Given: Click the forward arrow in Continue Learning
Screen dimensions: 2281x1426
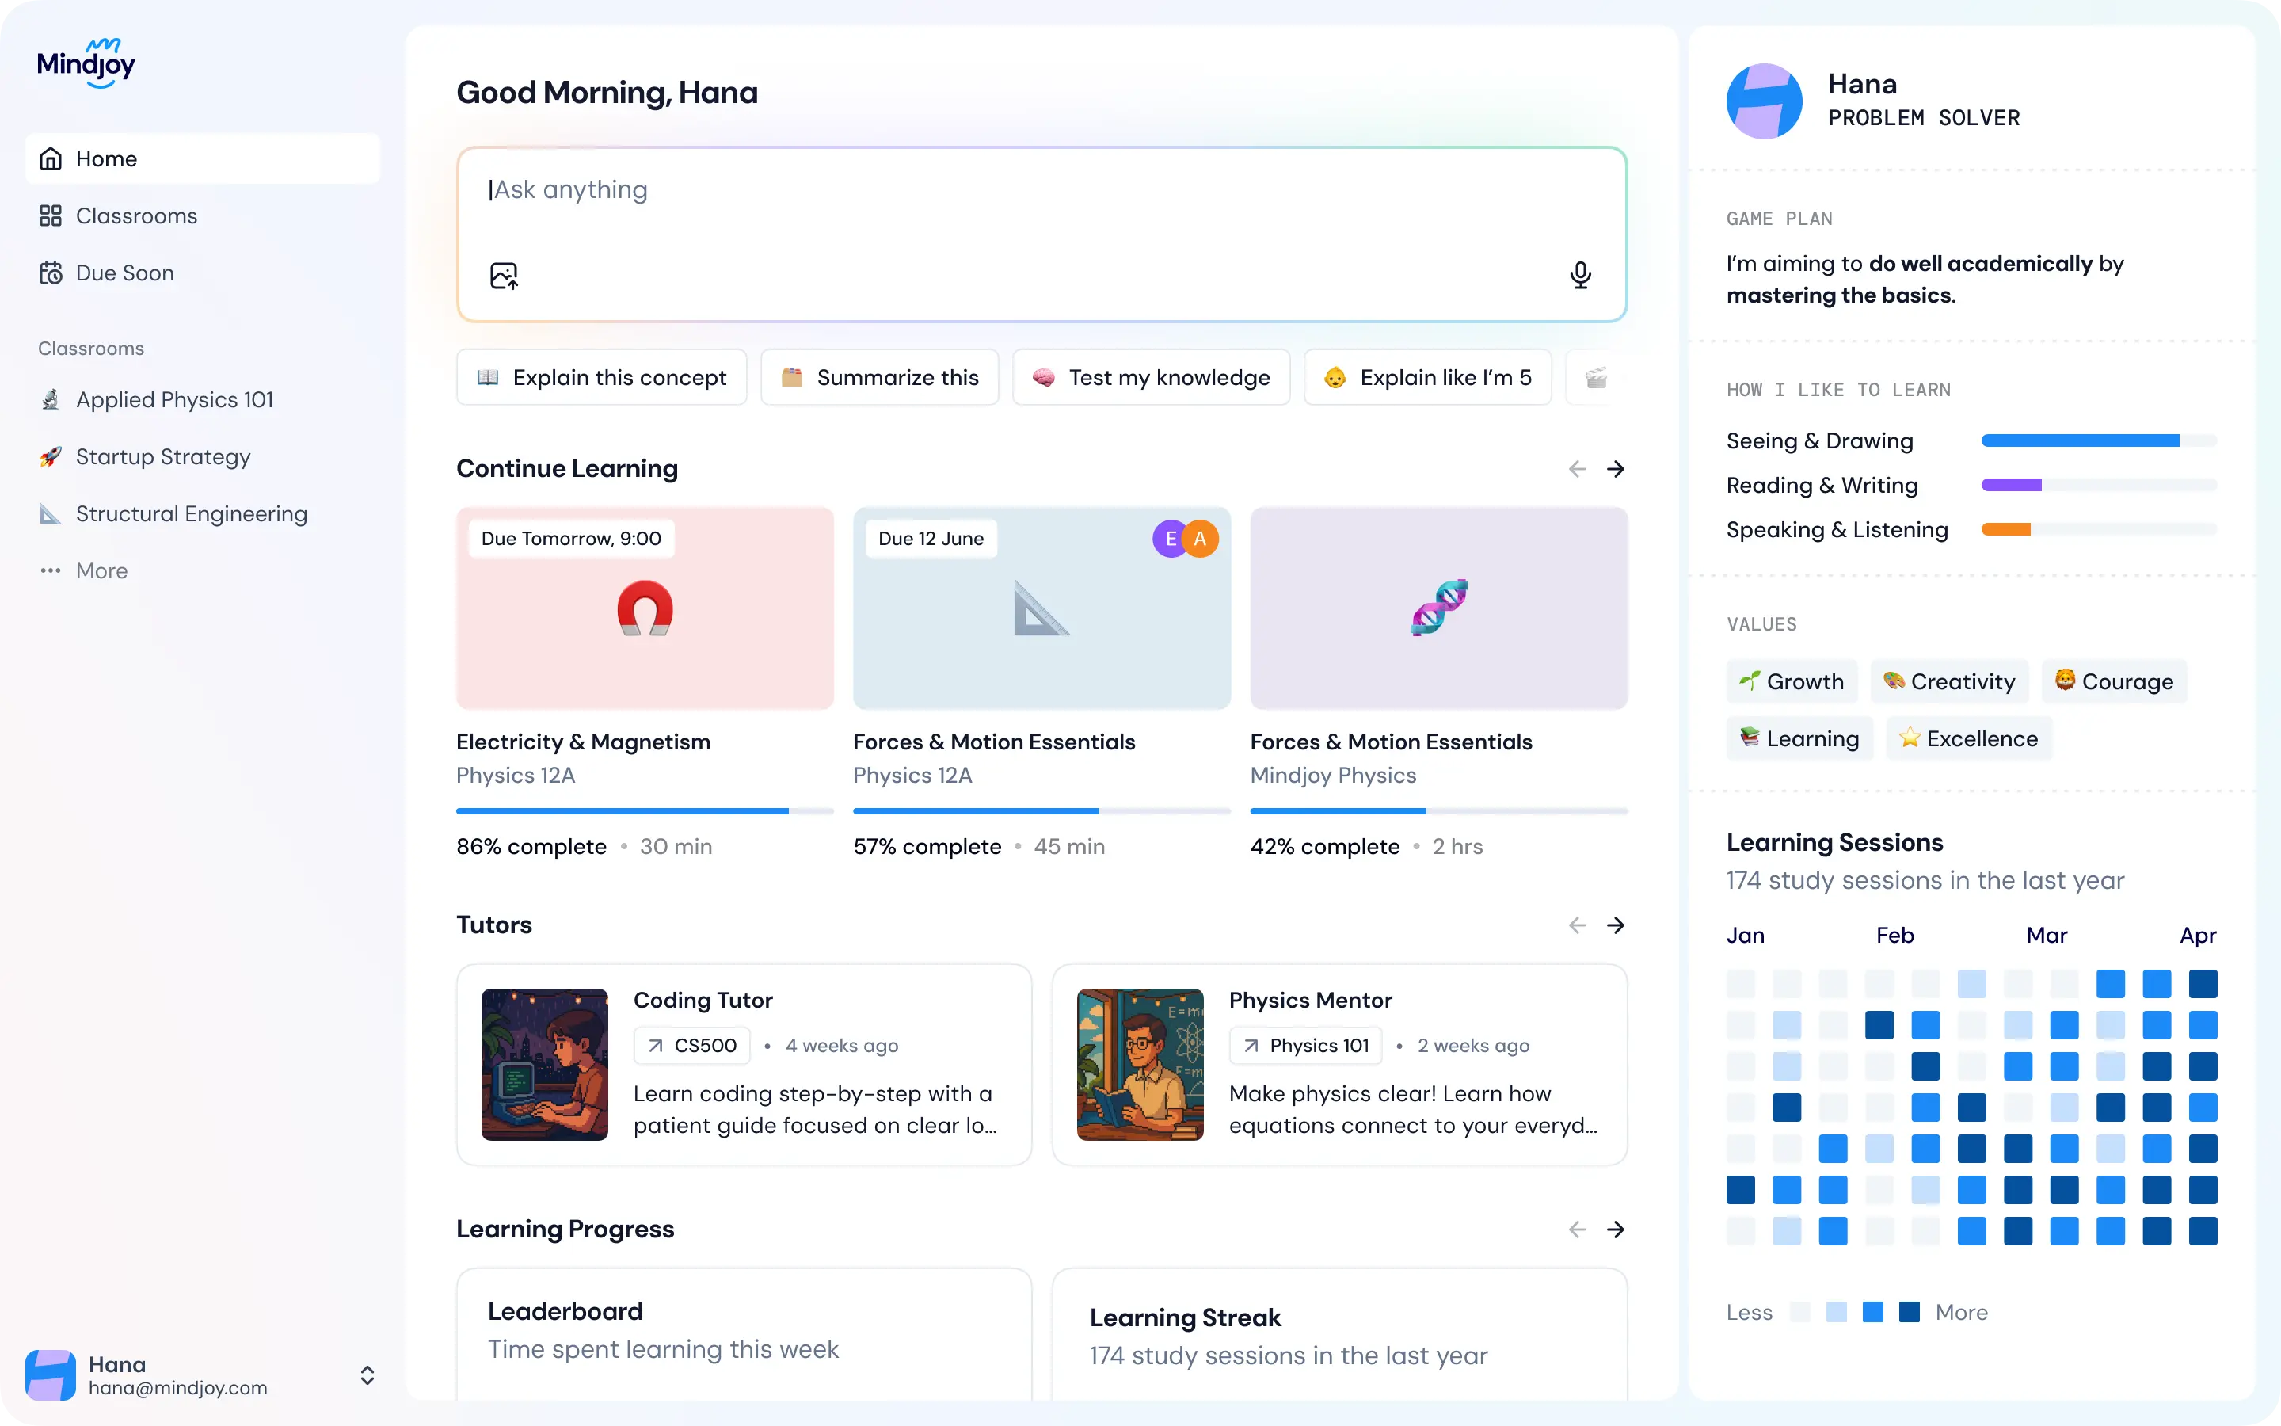Looking at the screenshot, I should point(1616,469).
